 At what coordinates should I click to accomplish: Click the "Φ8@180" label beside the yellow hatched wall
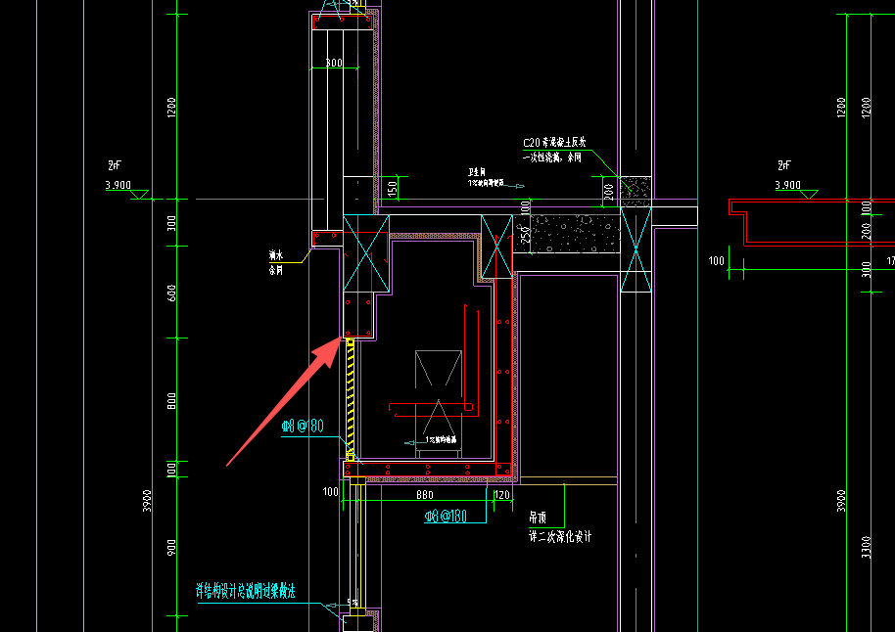tap(303, 427)
